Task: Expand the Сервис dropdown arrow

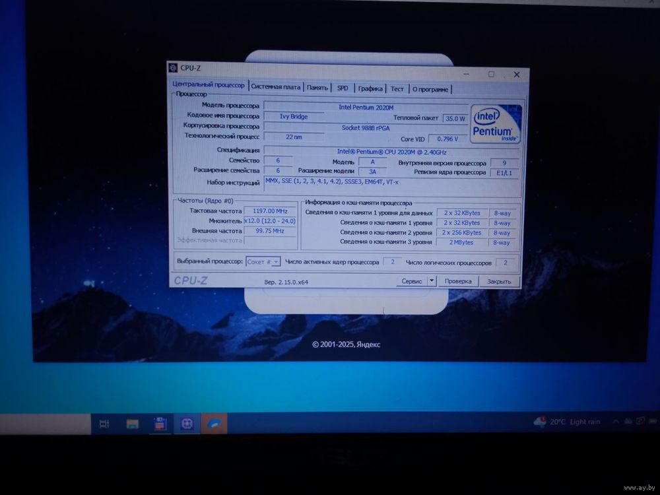Action: [432, 280]
